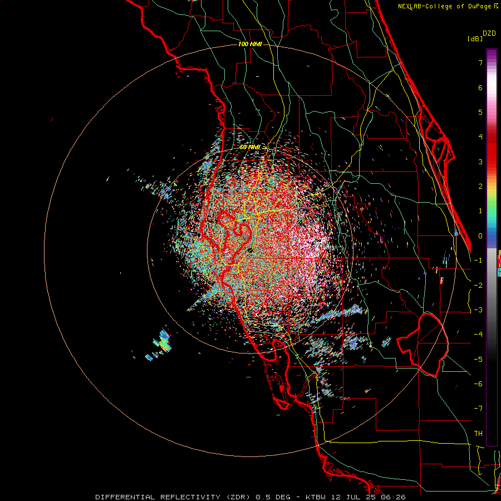Screen dimensions: 501x501
Task: Click the -2 value on the scale
Action: pos(478,286)
